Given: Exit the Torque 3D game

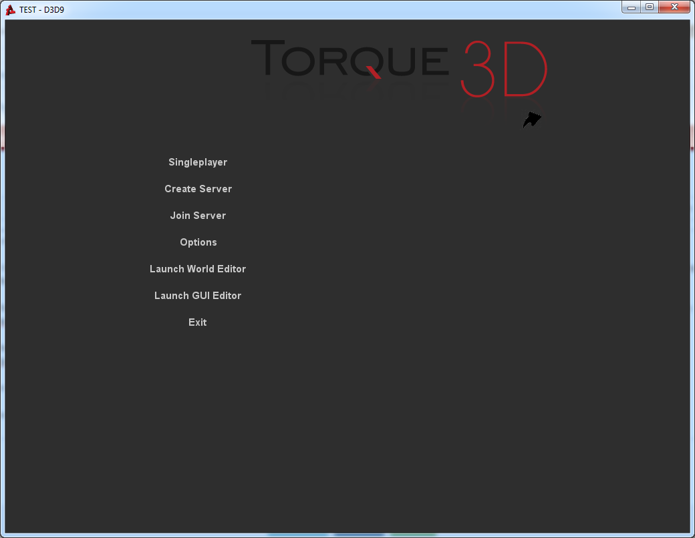Looking at the screenshot, I should point(198,322).
